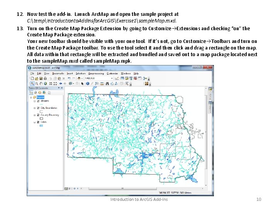This screenshot has height=209, width=278.
Task: Click the Fixed Zoom In arrows icon
Action: (51, 84)
